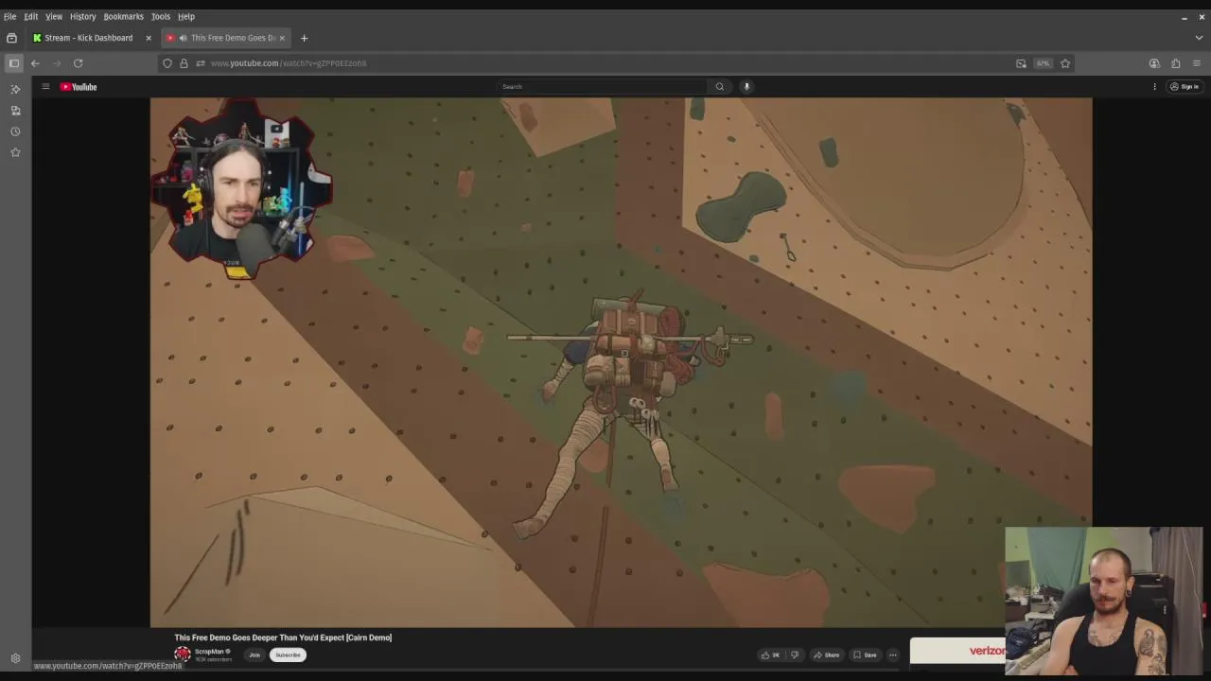Open the Firefox View button

11,38
